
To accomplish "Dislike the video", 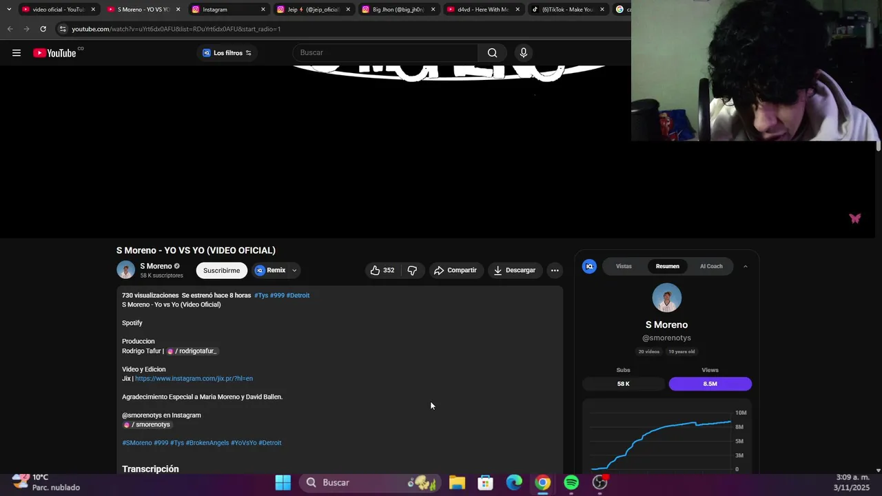I will [412, 270].
